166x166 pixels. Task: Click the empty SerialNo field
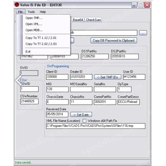coord(105,89)
